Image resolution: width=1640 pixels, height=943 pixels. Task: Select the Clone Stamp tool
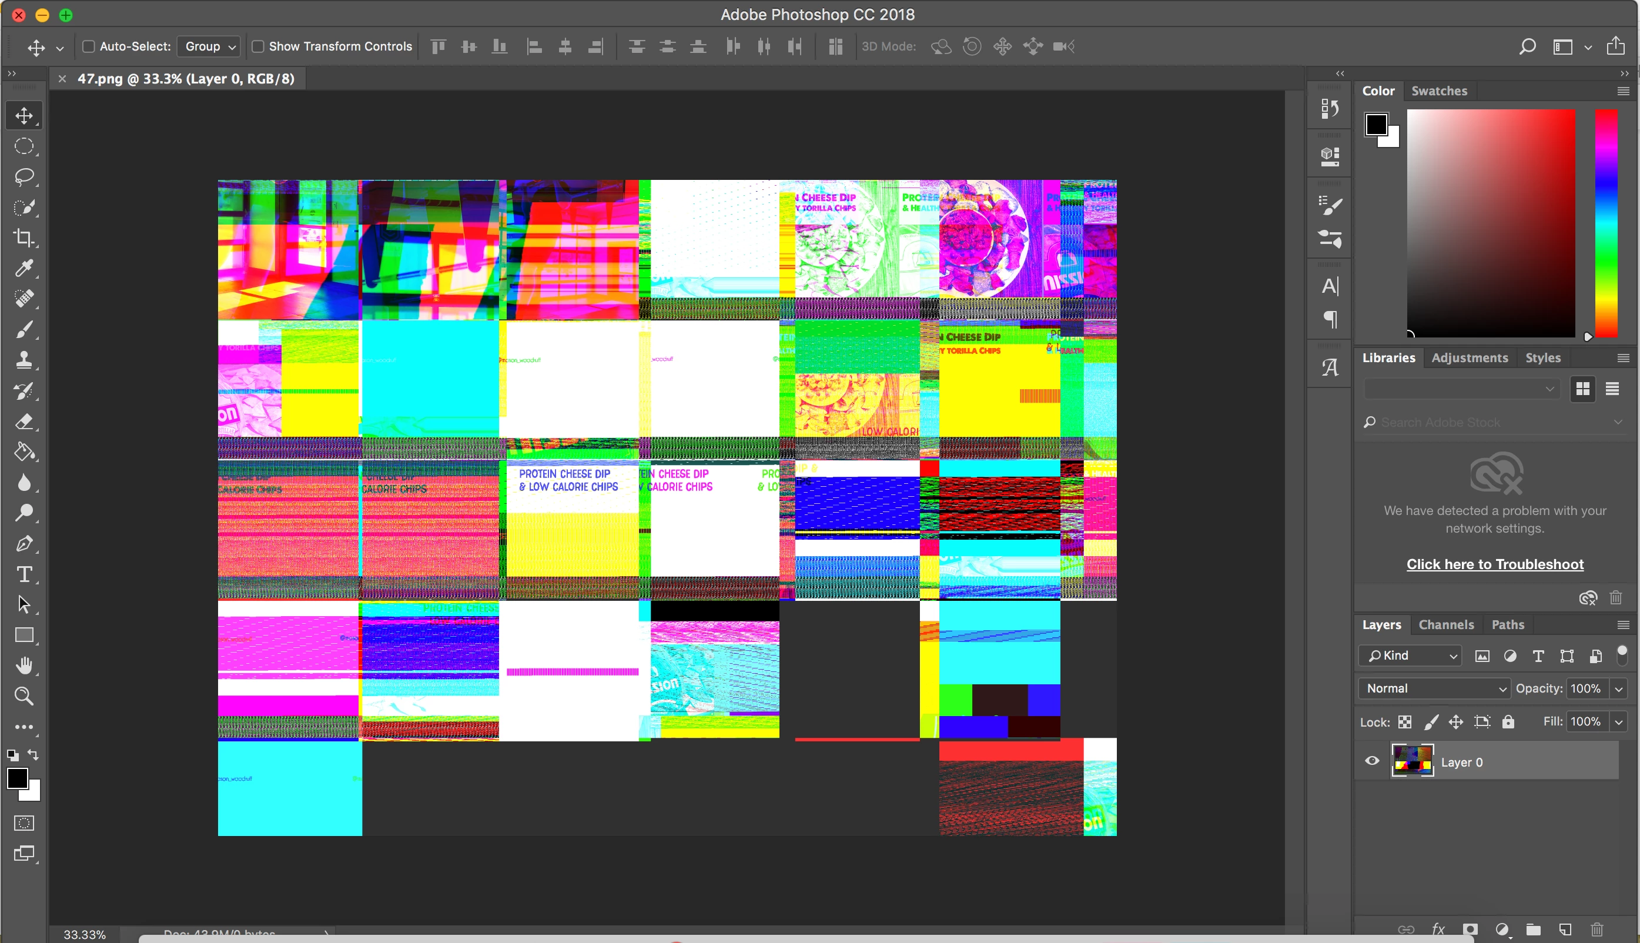point(24,360)
